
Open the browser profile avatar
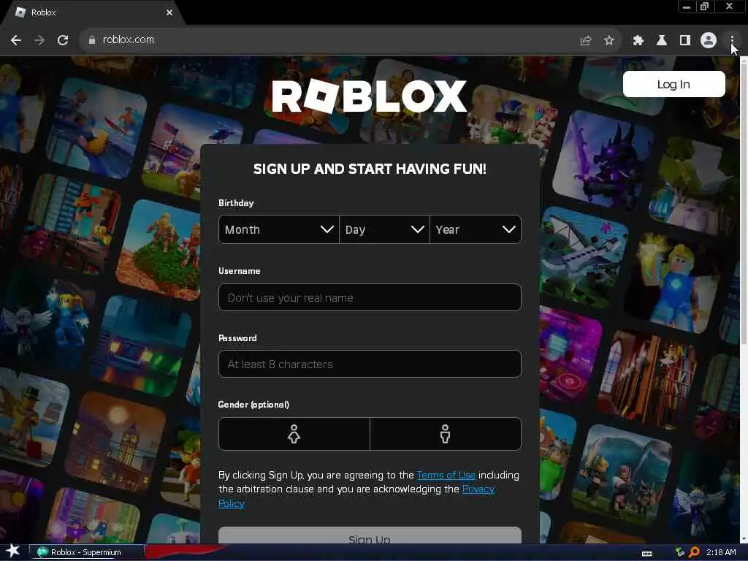click(709, 40)
